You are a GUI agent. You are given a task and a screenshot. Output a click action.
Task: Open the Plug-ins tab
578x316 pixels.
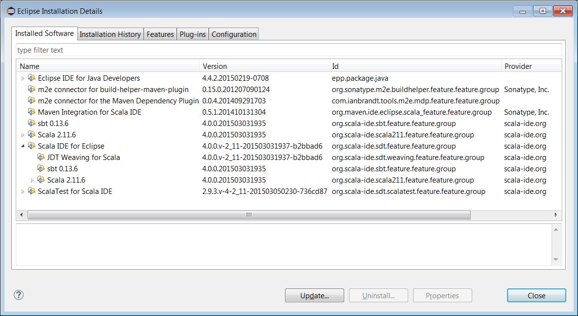pos(193,34)
